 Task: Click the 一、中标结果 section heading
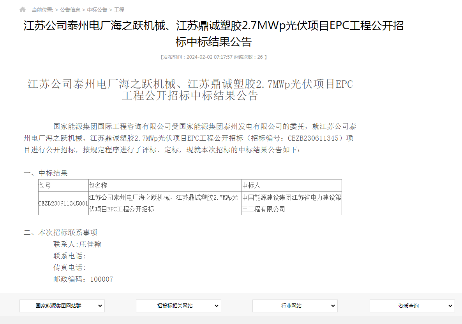pyautogui.click(x=46, y=173)
